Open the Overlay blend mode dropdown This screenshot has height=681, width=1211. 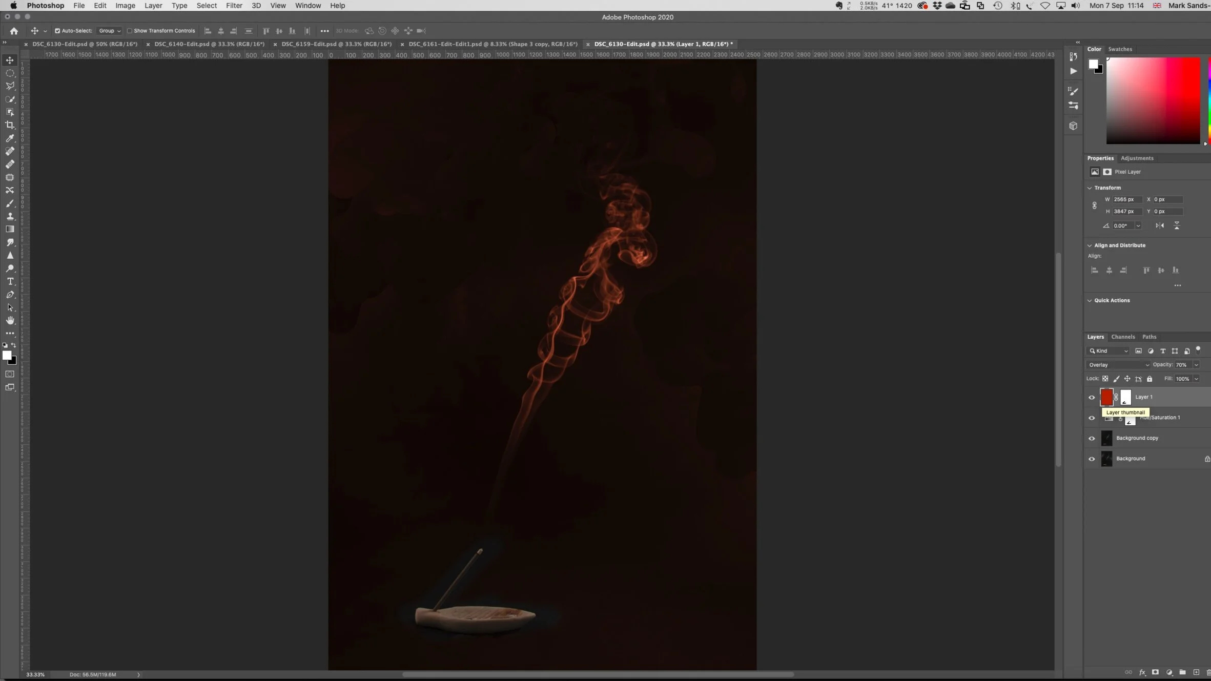click(1118, 365)
